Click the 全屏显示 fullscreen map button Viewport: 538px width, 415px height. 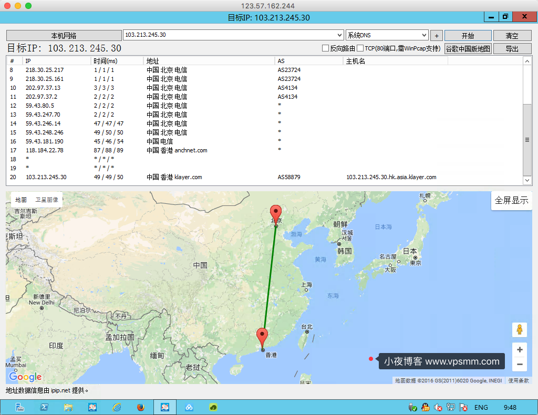click(x=511, y=200)
